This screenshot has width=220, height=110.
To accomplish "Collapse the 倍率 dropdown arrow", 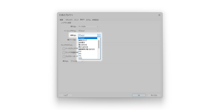I will (x=99, y=35).
